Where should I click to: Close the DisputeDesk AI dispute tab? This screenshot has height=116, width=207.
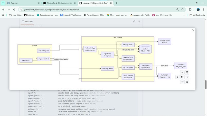tap(75, 3)
